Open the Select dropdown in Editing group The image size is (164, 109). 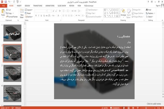pos(150,17)
